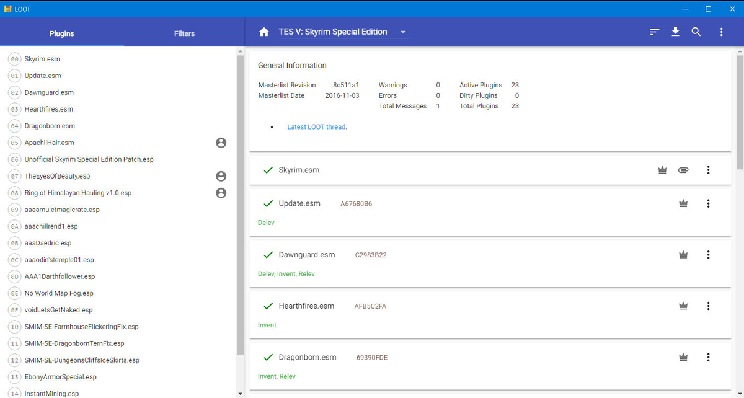Open the three-dot menu on Dragonborn.esm card

coord(708,357)
